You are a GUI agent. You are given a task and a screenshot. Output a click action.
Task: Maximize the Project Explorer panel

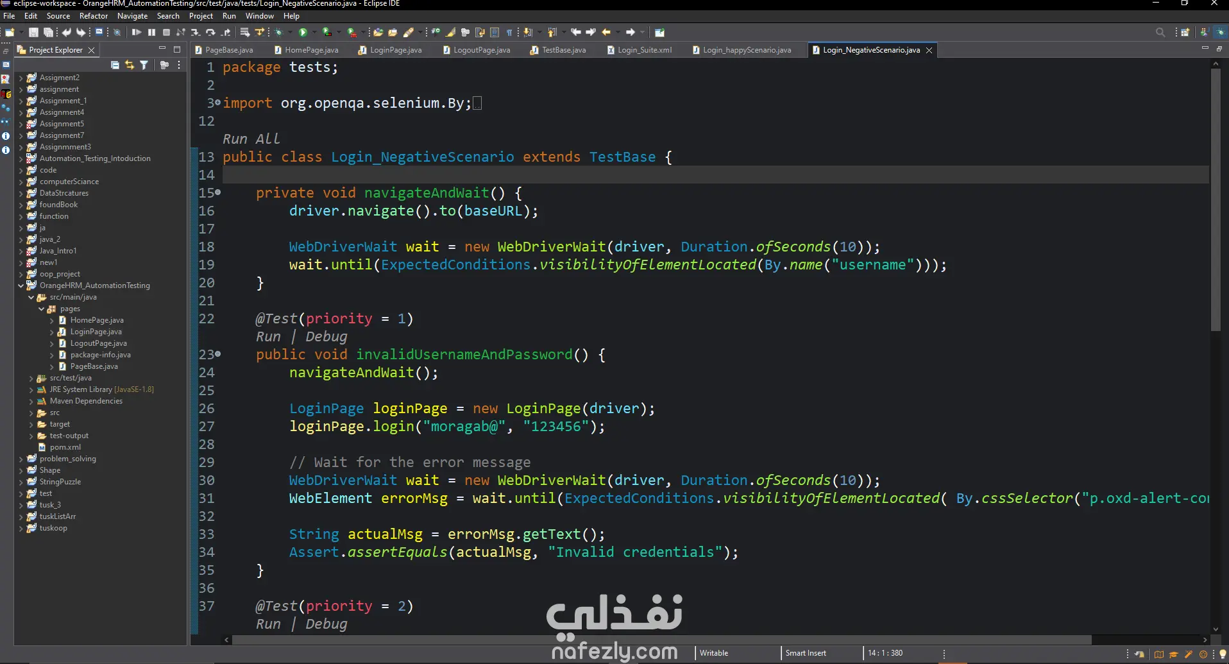177,49
